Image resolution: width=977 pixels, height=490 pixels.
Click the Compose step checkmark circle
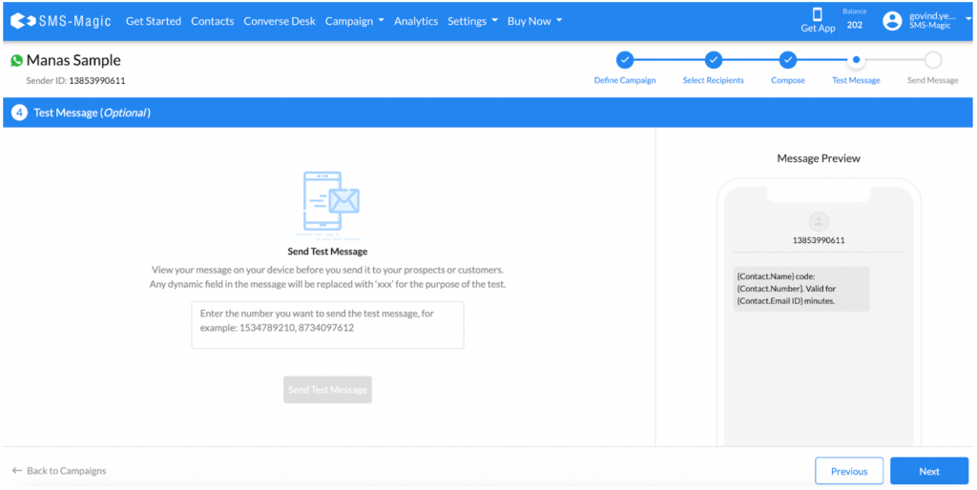tap(787, 60)
